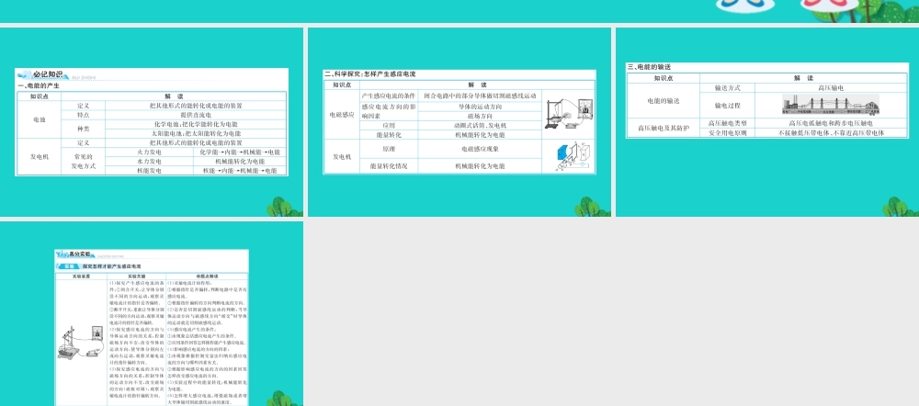This screenshot has height=406, width=919.
Task: Open the slide titled 一、电能的产生
Action: 152,122
